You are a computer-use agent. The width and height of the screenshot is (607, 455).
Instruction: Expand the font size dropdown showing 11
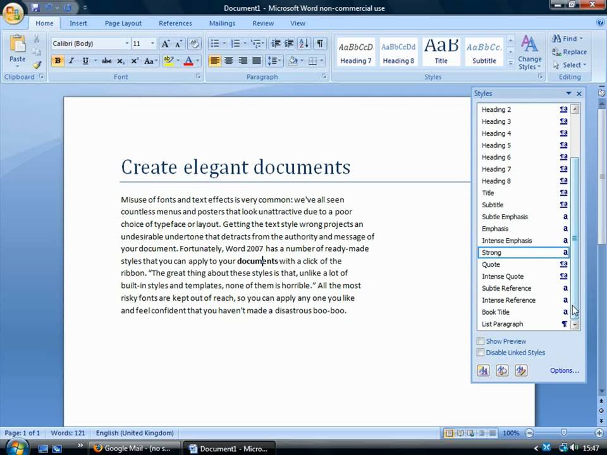[152, 44]
